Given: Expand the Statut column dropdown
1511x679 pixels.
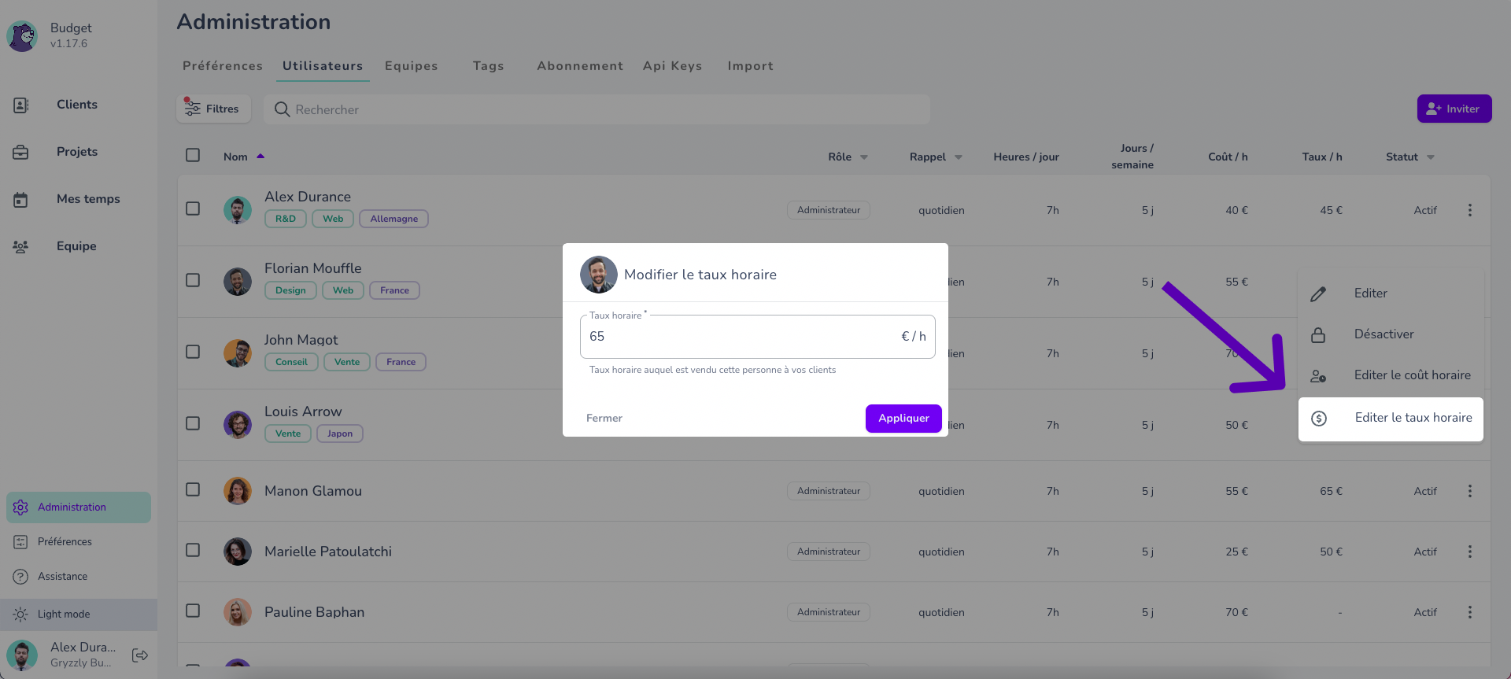Looking at the screenshot, I should pos(1431,157).
